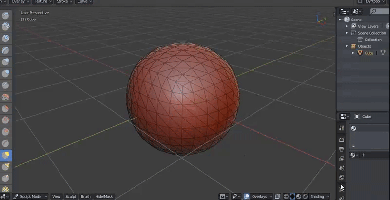Viewport: 390px width, 200px height.
Task: Open the Output properties tab
Action: pos(342,149)
